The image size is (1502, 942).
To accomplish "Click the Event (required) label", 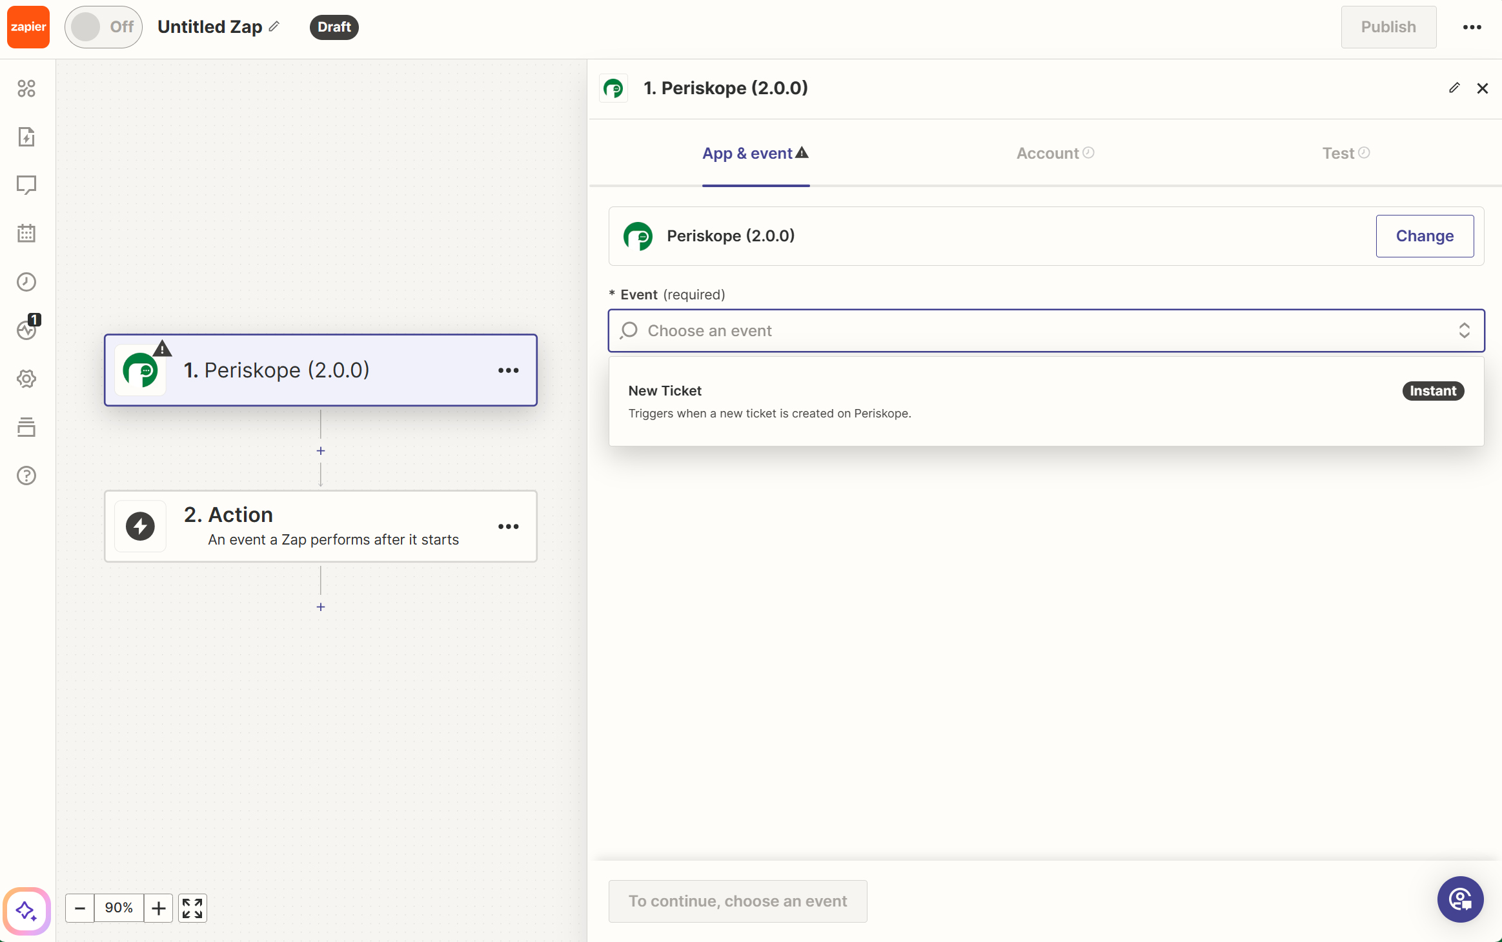I will tap(667, 295).
